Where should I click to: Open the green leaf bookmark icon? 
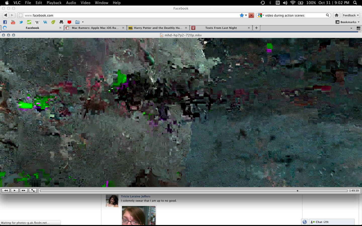coord(53,22)
